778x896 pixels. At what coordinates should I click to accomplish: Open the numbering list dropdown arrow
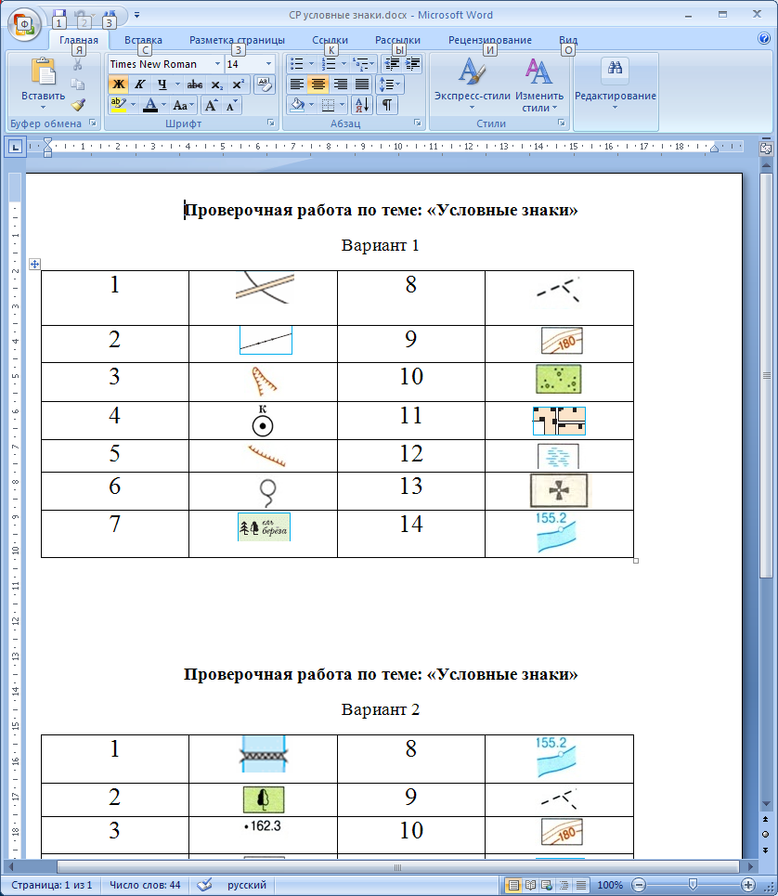click(344, 64)
